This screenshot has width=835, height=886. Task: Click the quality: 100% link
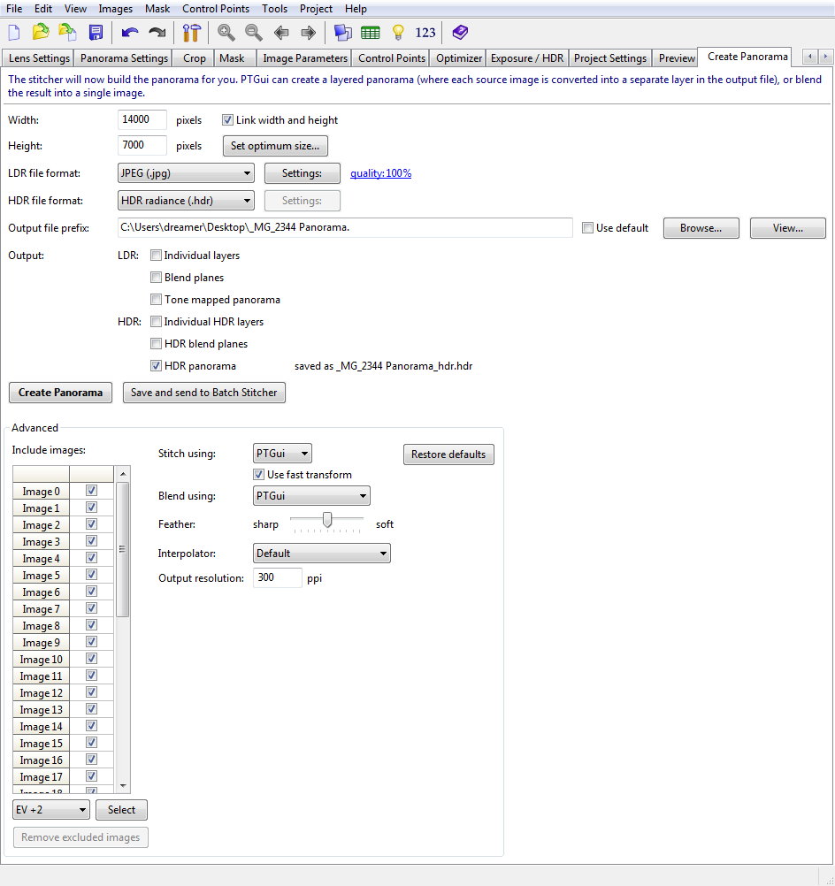coord(380,173)
